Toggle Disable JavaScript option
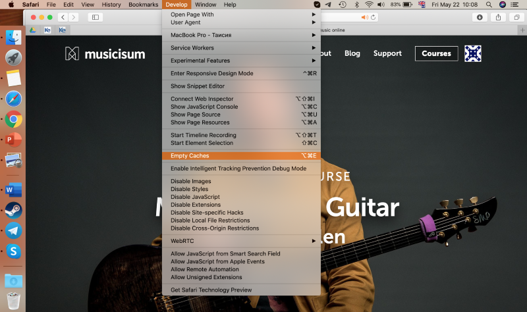The height and width of the screenshot is (312, 527). coord(241,197)
